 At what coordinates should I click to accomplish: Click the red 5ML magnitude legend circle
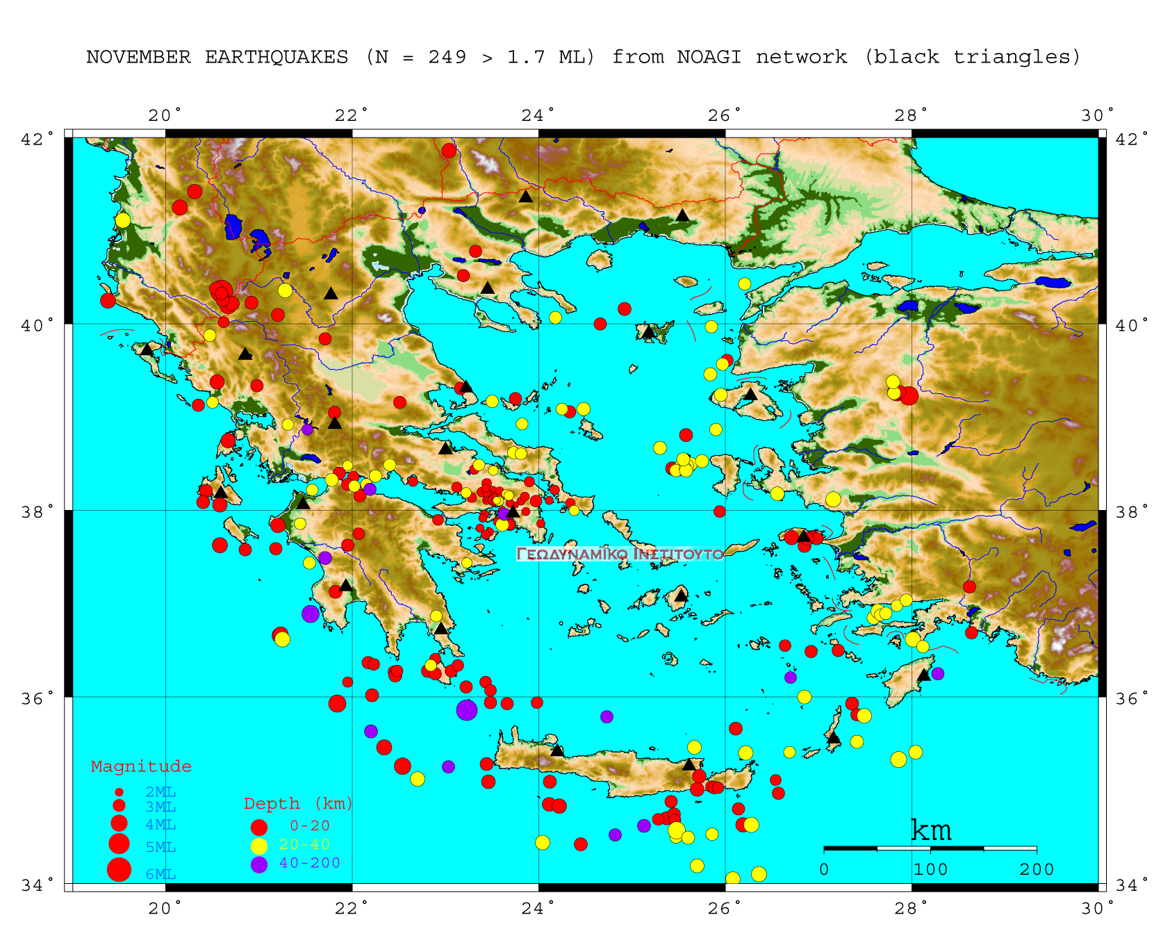(x=119, y=844)
